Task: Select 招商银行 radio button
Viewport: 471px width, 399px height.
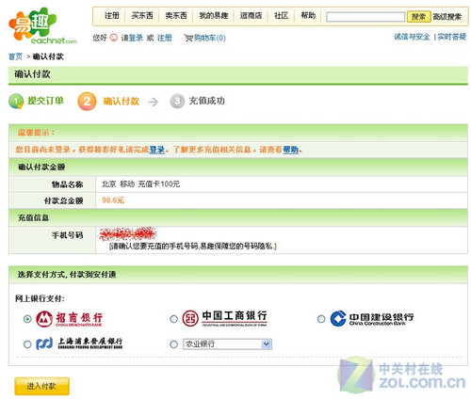Action: (x=27, y=319)
